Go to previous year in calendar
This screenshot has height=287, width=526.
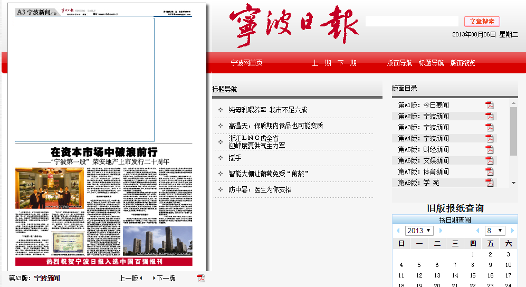tap(399, 231)
